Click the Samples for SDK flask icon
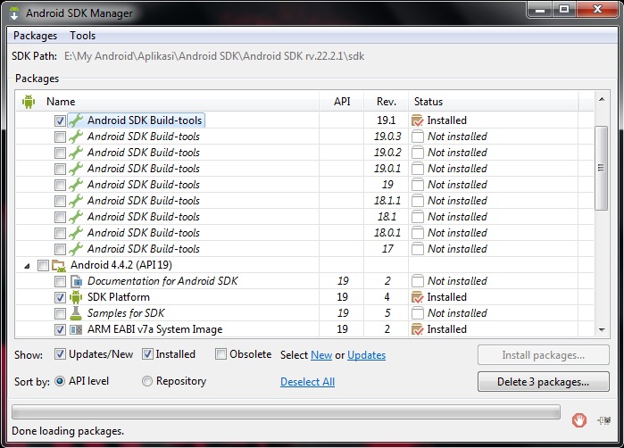The width and height of the screenshot is (624, 448). (x=76, y=313)
